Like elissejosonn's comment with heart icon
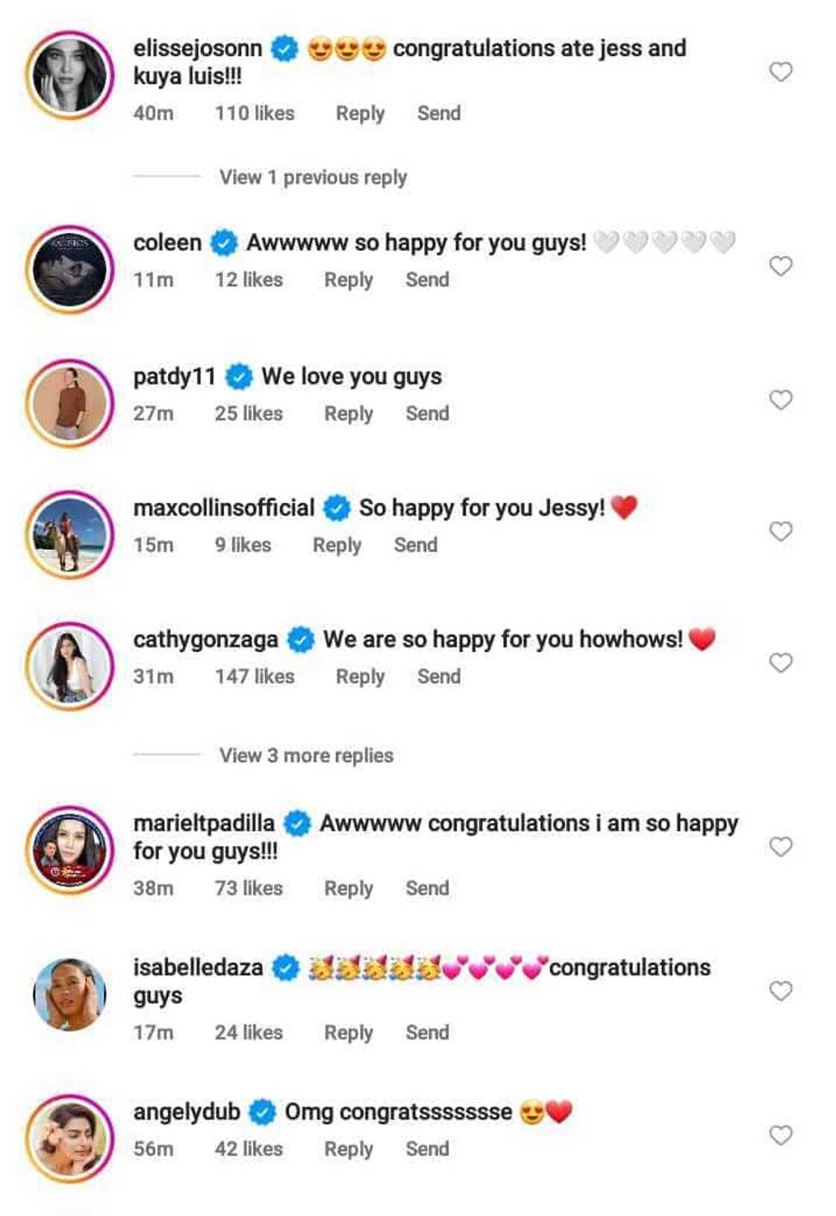The image size is (836, 1216). 780,72
